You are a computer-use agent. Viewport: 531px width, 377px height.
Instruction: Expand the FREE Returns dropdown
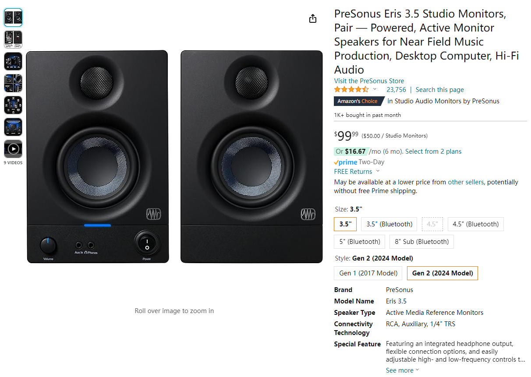point(378,171)
